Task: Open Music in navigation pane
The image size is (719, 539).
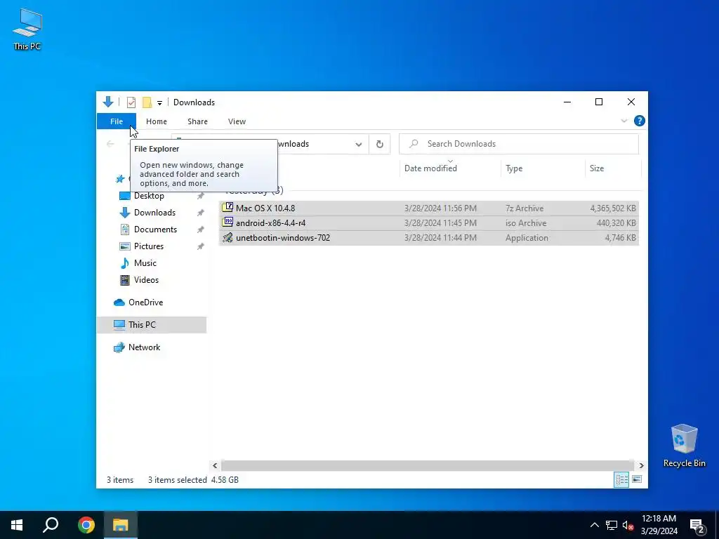Action: tap(145, 263)
